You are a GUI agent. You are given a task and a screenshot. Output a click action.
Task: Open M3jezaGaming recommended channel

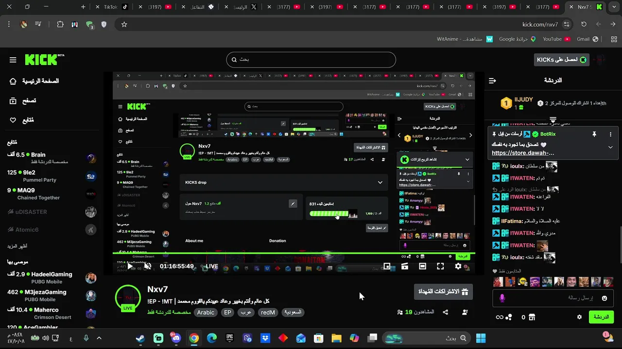click(x=51, y=296)
